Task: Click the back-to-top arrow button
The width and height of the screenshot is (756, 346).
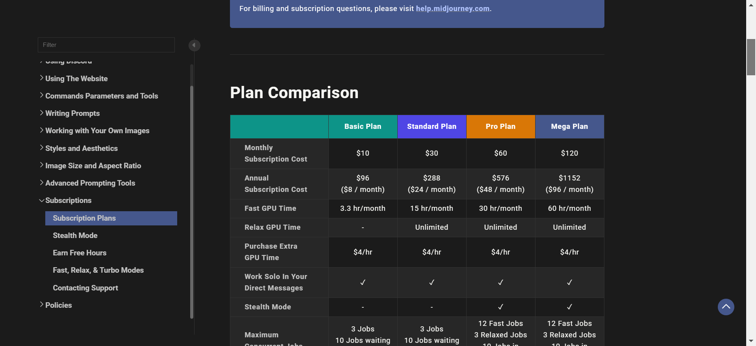Action: (x=726, y=307)
